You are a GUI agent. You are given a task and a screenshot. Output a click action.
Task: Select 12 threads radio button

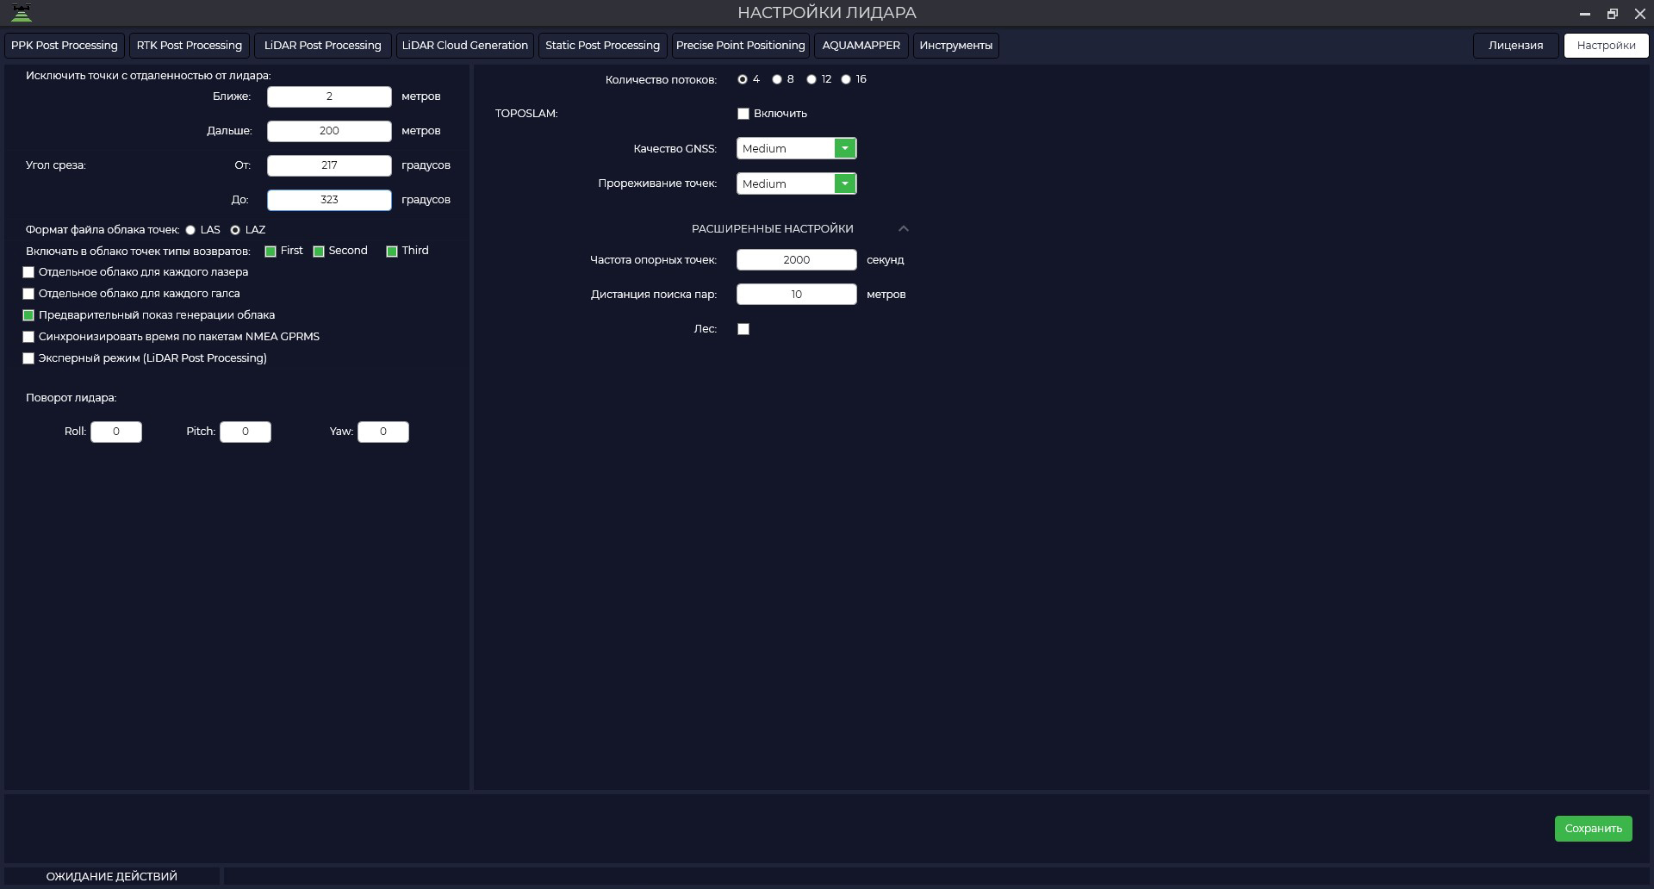coord(811,79)
